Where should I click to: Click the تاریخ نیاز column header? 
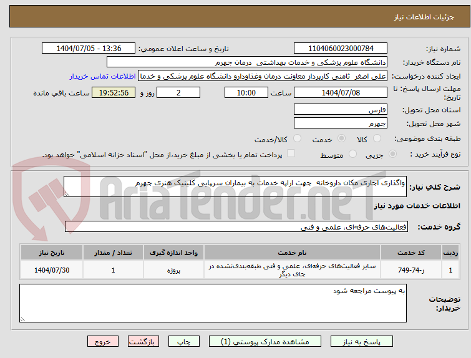pos(52,253)
